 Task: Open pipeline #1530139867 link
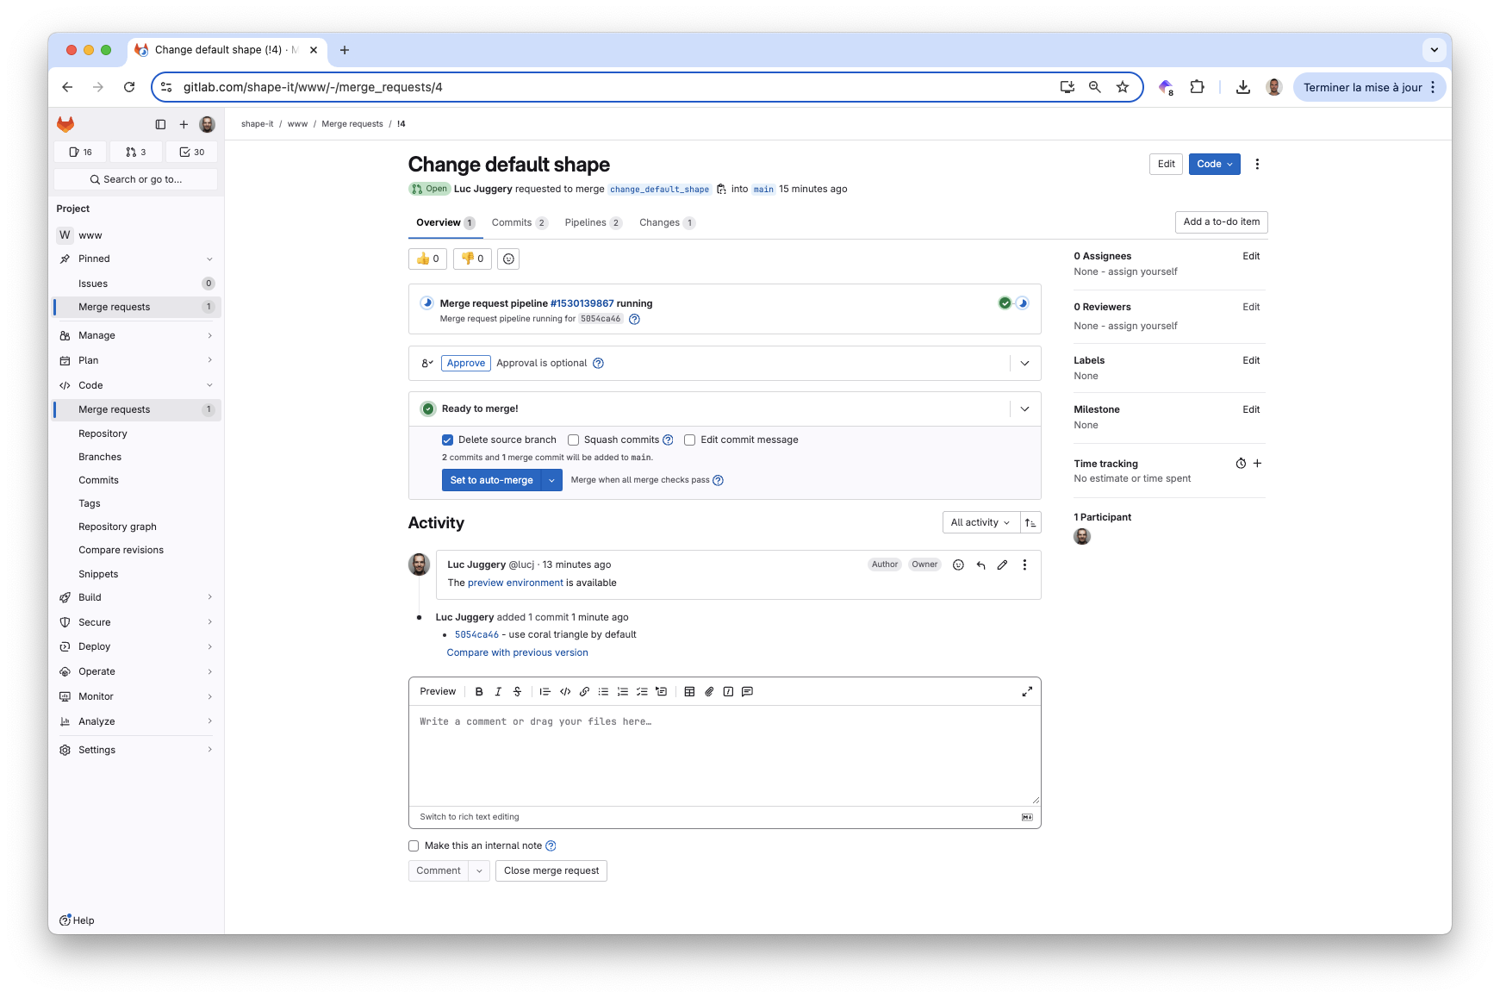[582, 303]
